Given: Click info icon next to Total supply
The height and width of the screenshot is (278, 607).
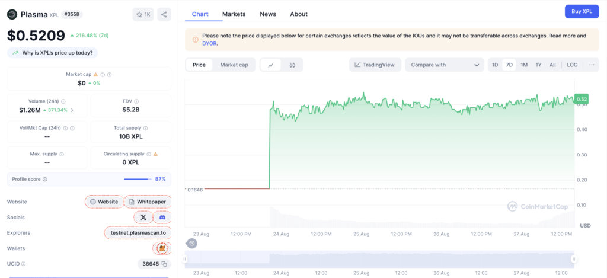Looking at the screenshot, I should click(146, 128).
